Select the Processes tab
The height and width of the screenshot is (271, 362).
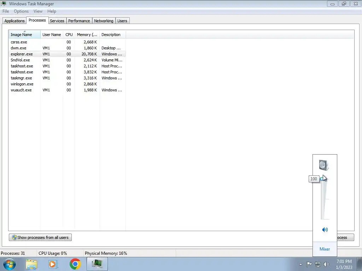(37, 20)
